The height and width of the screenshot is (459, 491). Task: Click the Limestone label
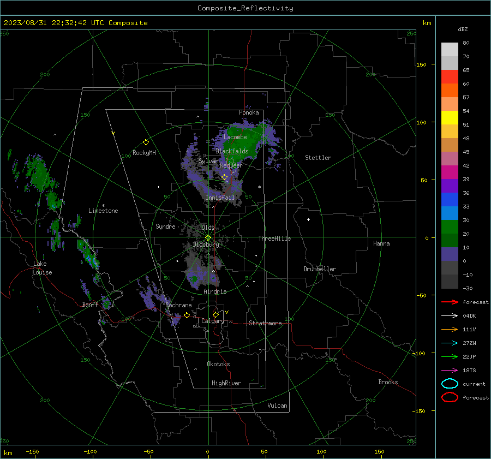(x=103, y=211)
